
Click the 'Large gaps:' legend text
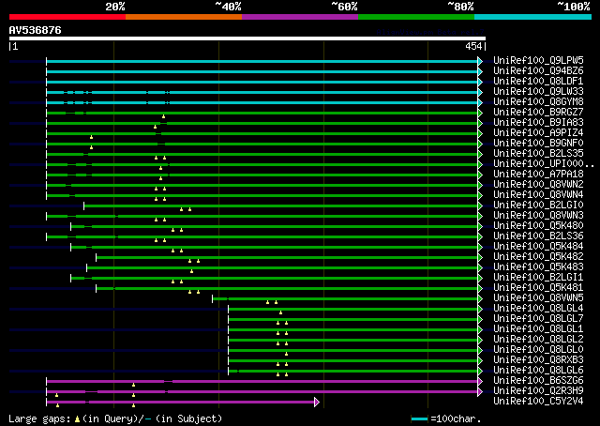click(39, 418)
